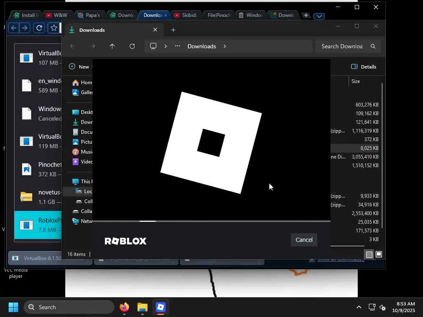Click the browser back button

14,28
